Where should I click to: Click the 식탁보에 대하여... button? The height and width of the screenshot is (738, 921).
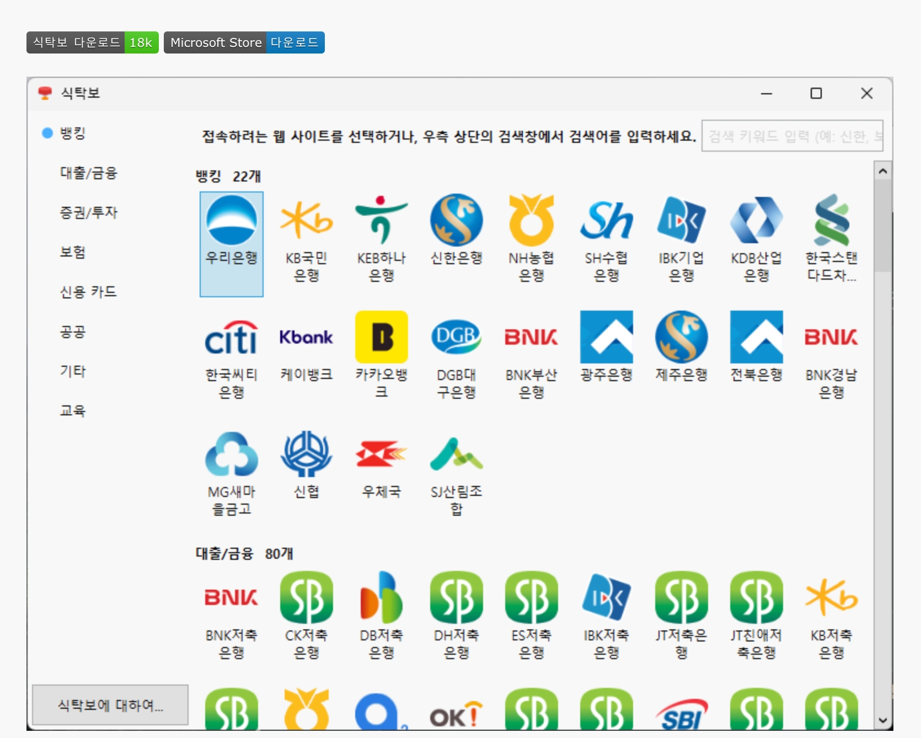(110, 705)
